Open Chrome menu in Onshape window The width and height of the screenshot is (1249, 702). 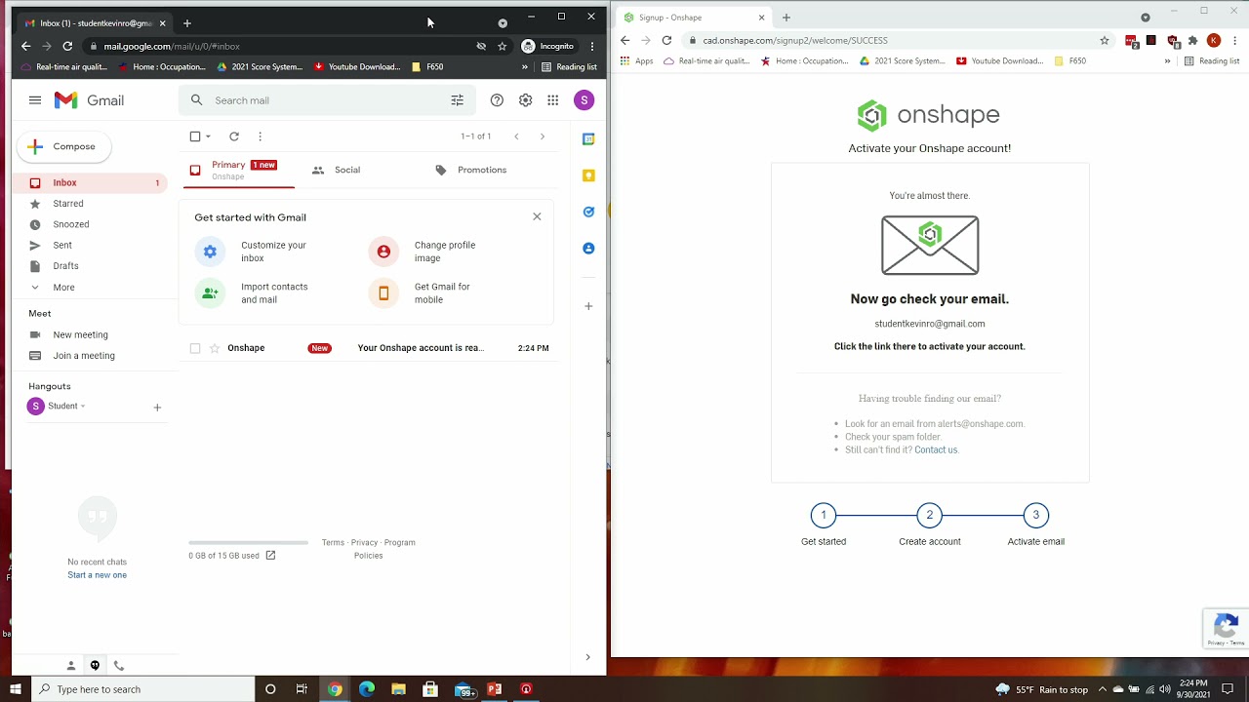pyautogui.click(x=1235, y=40)
